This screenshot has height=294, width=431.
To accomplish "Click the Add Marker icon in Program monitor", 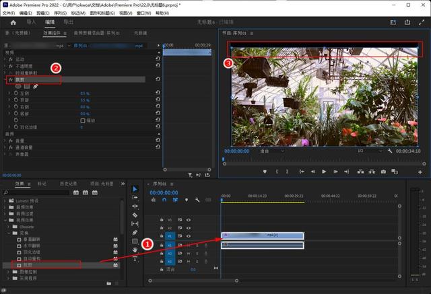I will coord(265,172).
